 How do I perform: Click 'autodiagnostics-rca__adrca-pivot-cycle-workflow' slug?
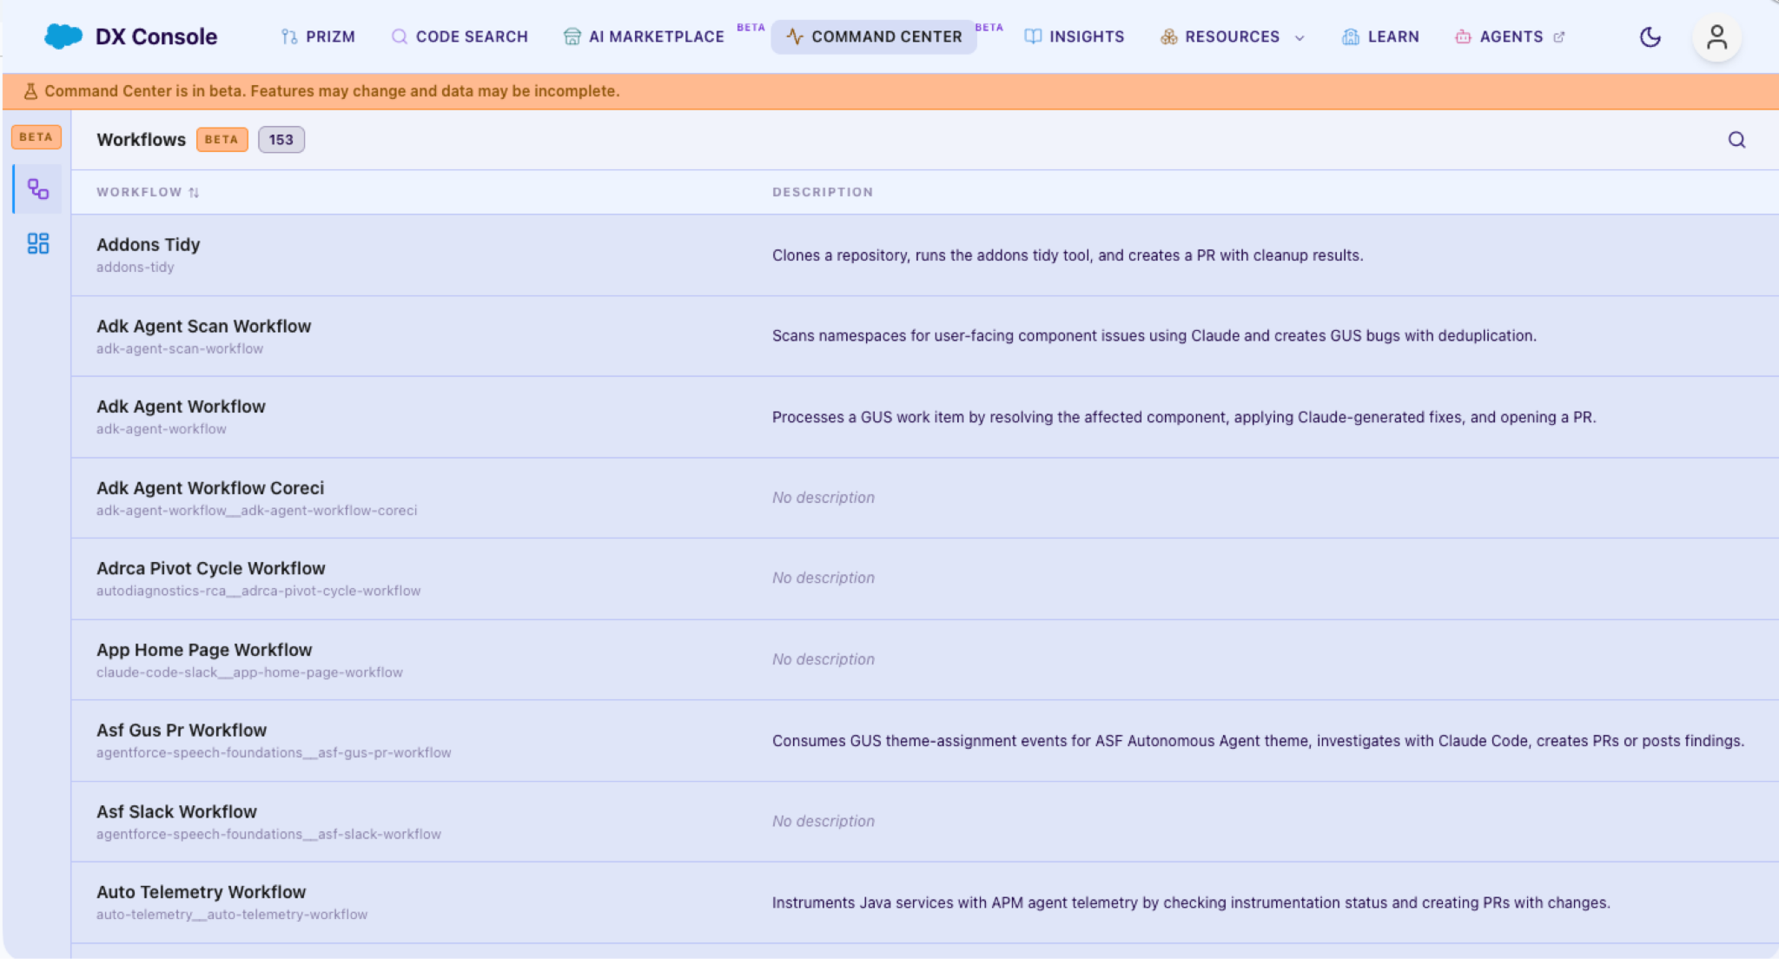pyautogui.click(x=259, y=592)
